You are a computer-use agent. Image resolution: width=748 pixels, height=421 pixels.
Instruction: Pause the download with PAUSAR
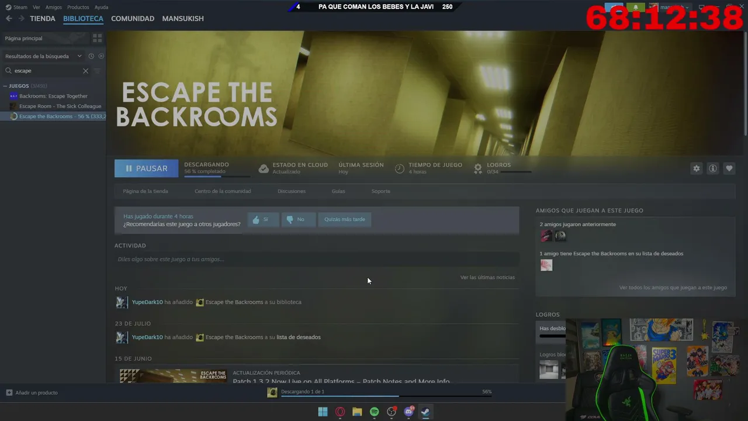point(146,168)
